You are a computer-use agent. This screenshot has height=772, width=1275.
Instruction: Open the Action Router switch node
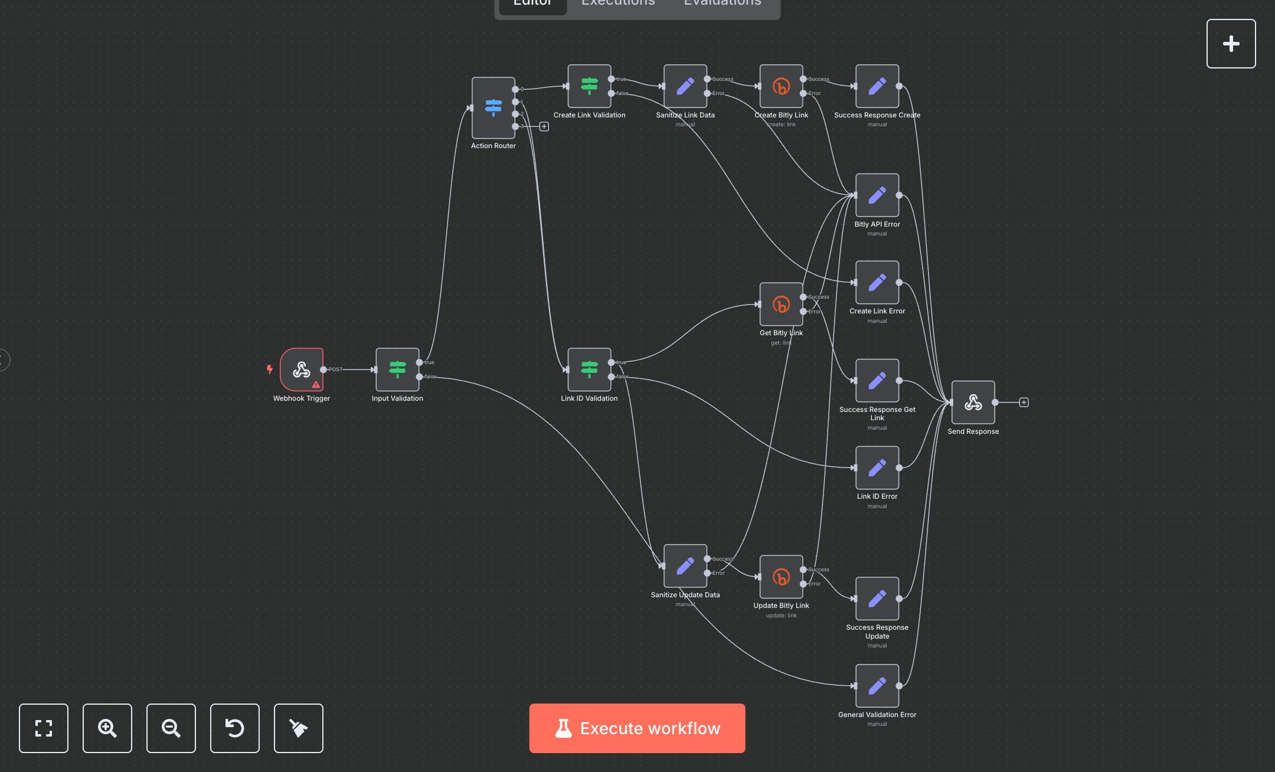click(493, 107)
